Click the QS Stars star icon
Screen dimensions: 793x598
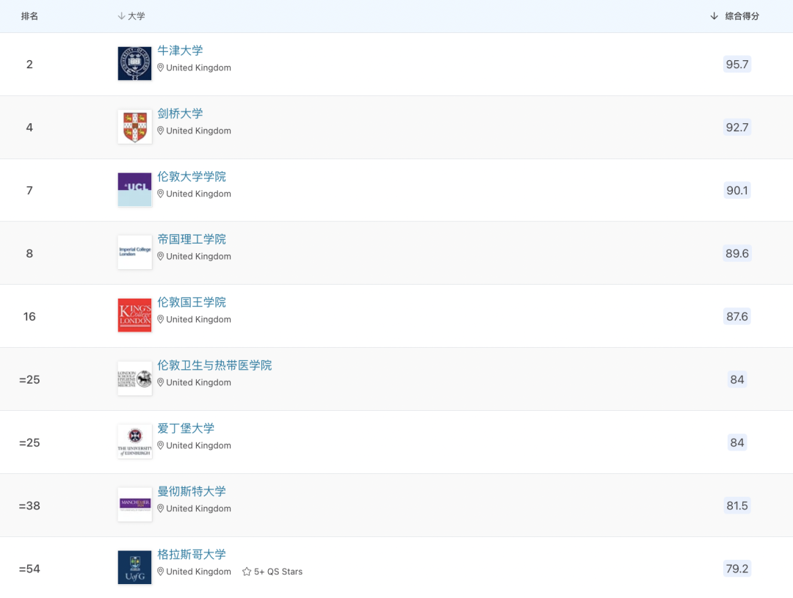(247, 572)
